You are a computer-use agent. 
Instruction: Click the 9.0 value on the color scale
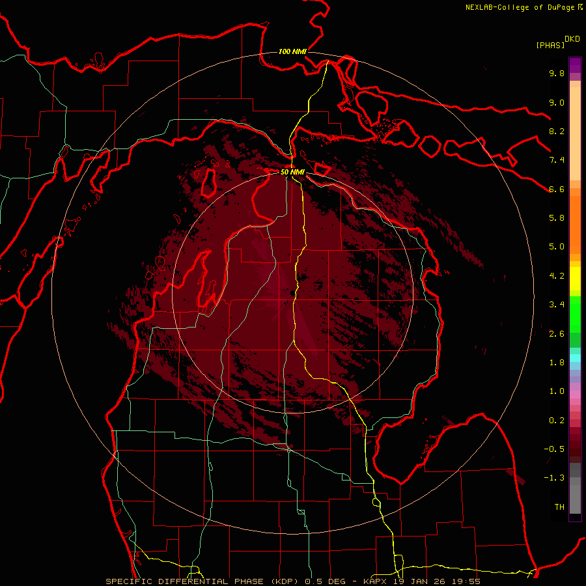click(x=557, y=102)
